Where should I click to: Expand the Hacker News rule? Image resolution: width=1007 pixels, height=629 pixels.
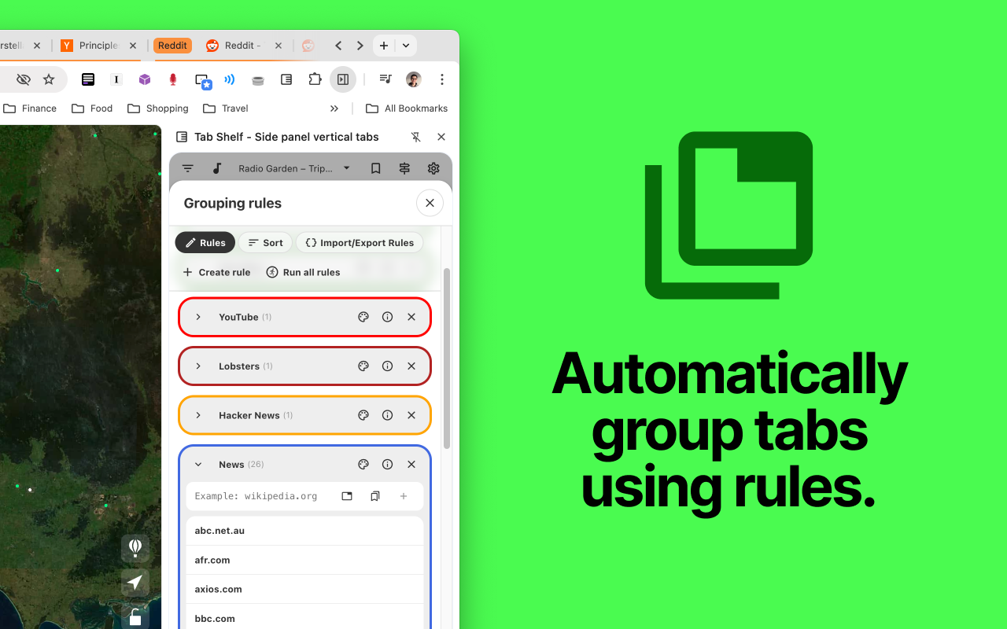198,415
